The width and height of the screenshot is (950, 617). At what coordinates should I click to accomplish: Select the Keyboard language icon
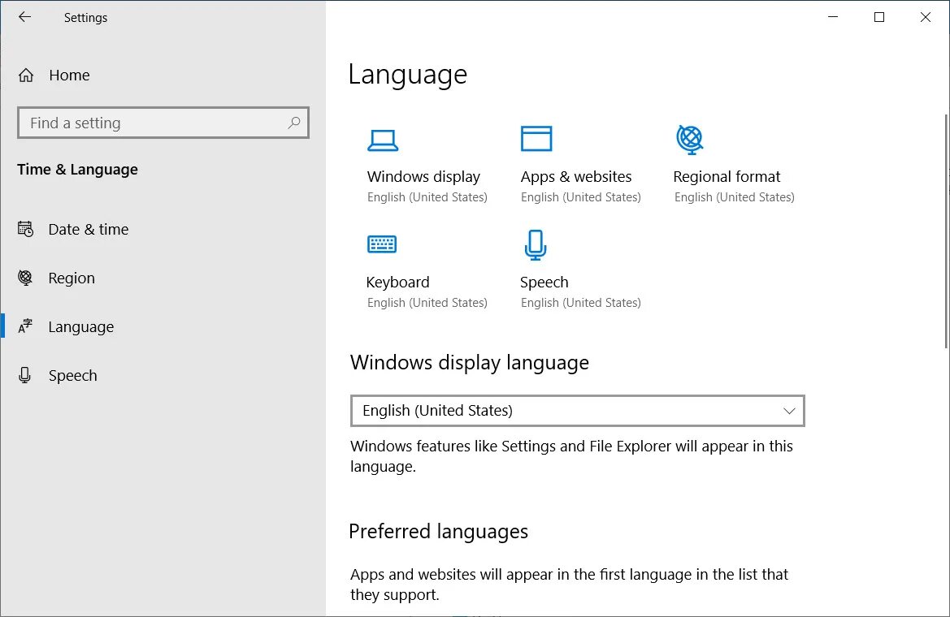pos(382,244)
